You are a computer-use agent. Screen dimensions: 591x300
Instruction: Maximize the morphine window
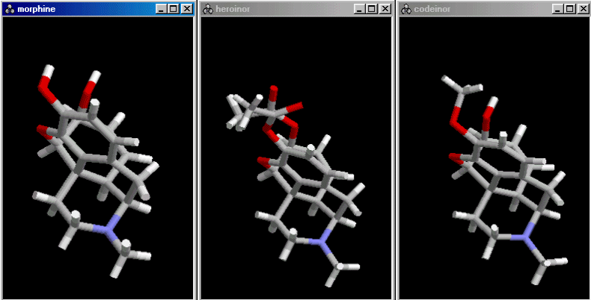point(174,9)
